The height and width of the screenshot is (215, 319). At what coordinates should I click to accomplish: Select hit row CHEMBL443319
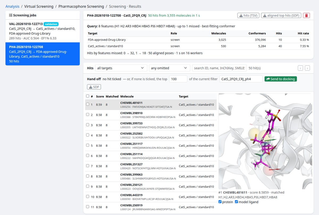click(151, 197)
